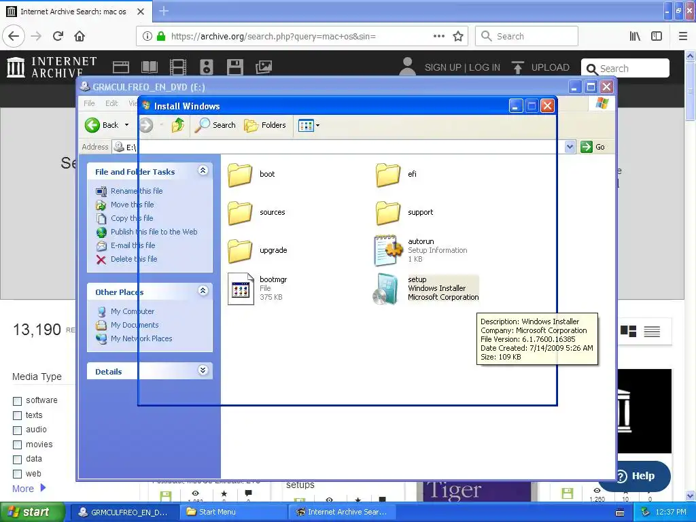696x522 pixels.
Task: Click Delete this file task
Action: (x=134, y=259)
